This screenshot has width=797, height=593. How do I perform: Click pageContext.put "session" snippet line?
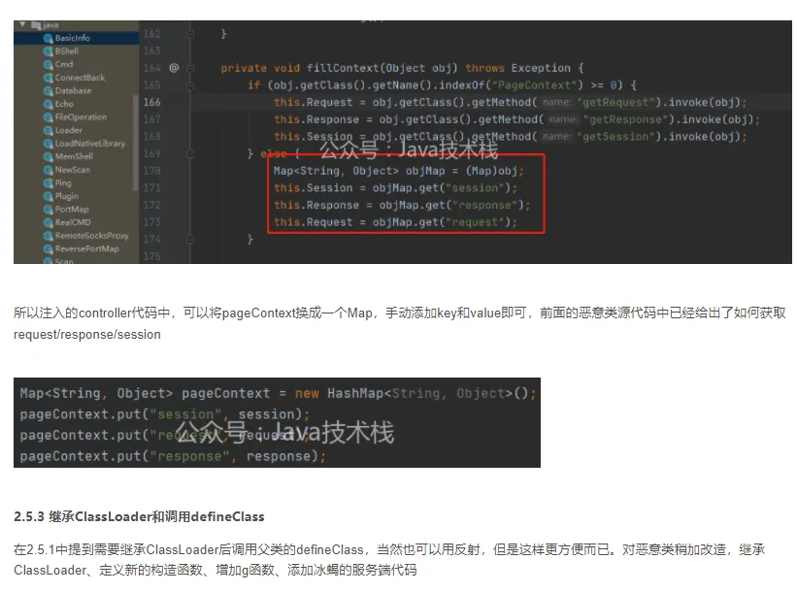point(165,414)
